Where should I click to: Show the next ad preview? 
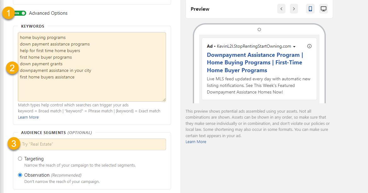pos(294,9)
